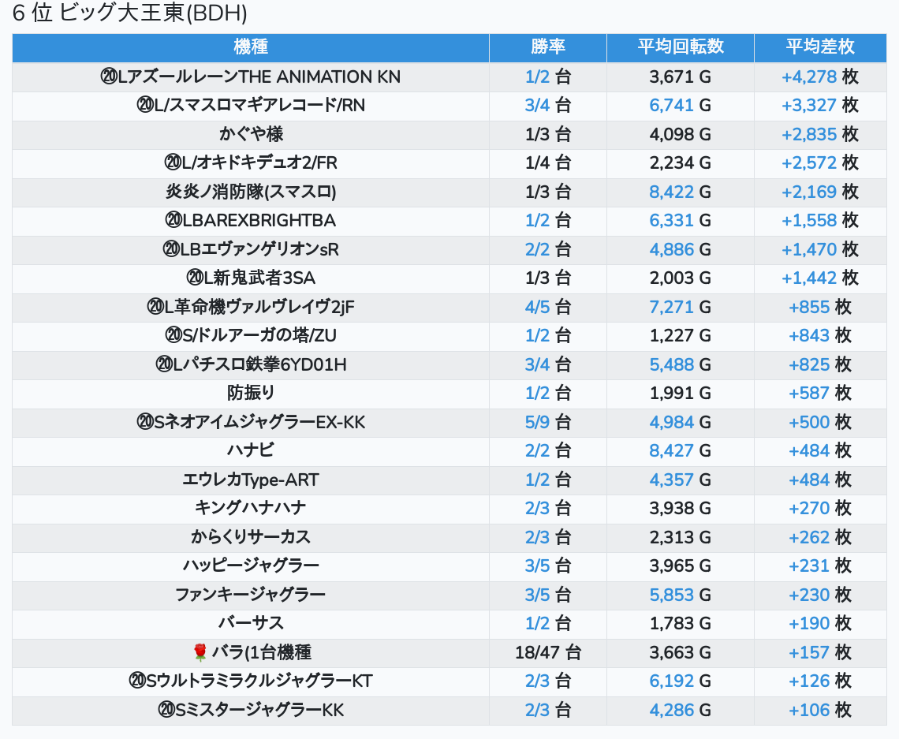
Task: Open the +106 link for ミスタージャグラー
Action: click(809, 710)
